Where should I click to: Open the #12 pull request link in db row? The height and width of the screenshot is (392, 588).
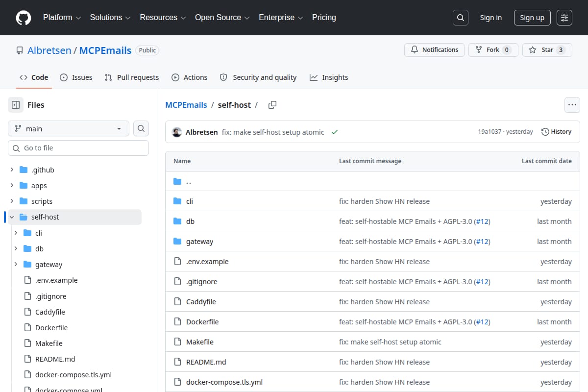point(483,221)
